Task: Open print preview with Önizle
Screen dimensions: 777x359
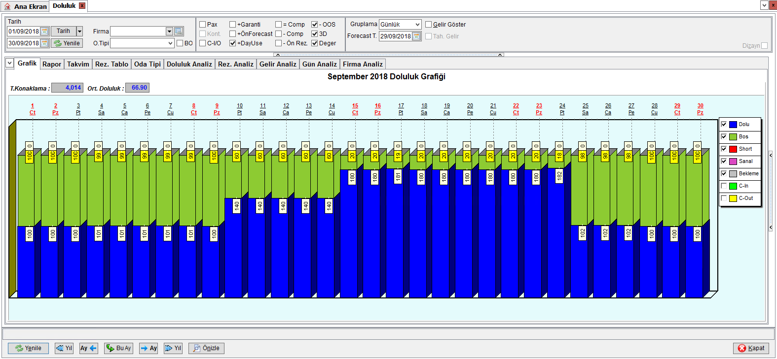Action: tap(206, 348)
